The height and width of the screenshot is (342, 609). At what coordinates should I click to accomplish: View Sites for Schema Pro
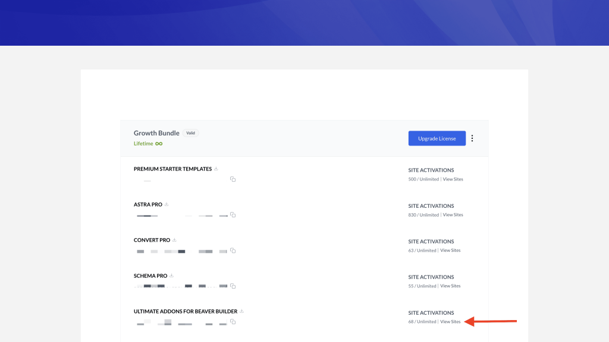click(x=450, y=286)
